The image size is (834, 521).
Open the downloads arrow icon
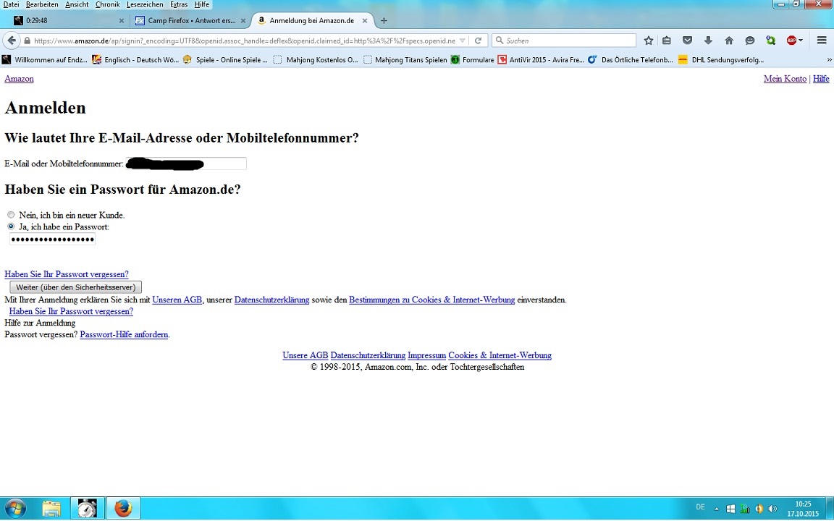click(708, 41)
